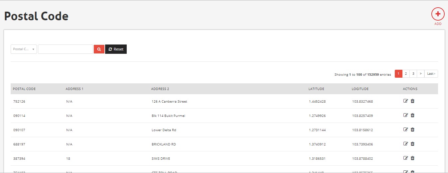This screenshot has height=173, width=448.
Task: Open the Postal Code filter dropdown
Action: [24, 49]
